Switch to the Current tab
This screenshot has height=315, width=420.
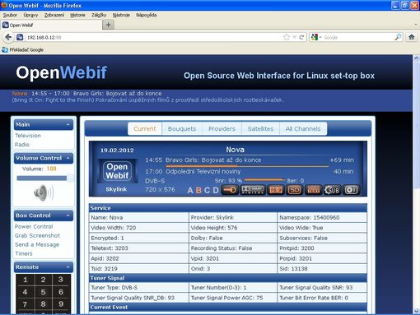click(x=145, y=129)
